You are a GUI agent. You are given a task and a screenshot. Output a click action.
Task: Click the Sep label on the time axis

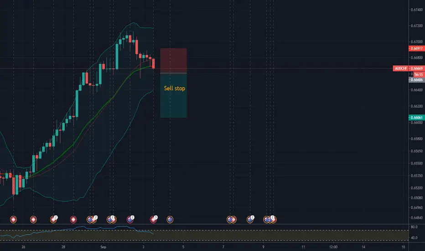(x=103, y=247)
